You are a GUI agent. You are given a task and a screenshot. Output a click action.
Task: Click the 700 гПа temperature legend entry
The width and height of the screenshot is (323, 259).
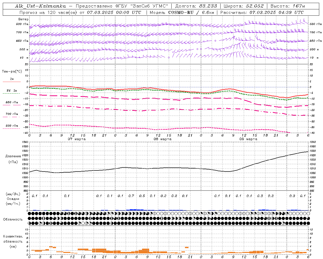click(x=12, y=114)
